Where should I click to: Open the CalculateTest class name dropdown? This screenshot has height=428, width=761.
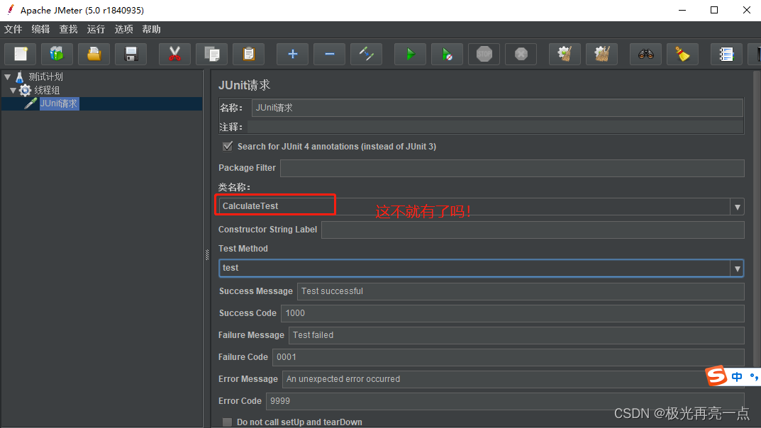tap(737, 205)
